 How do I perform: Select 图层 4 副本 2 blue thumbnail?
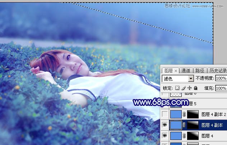[x=176, y=114]
